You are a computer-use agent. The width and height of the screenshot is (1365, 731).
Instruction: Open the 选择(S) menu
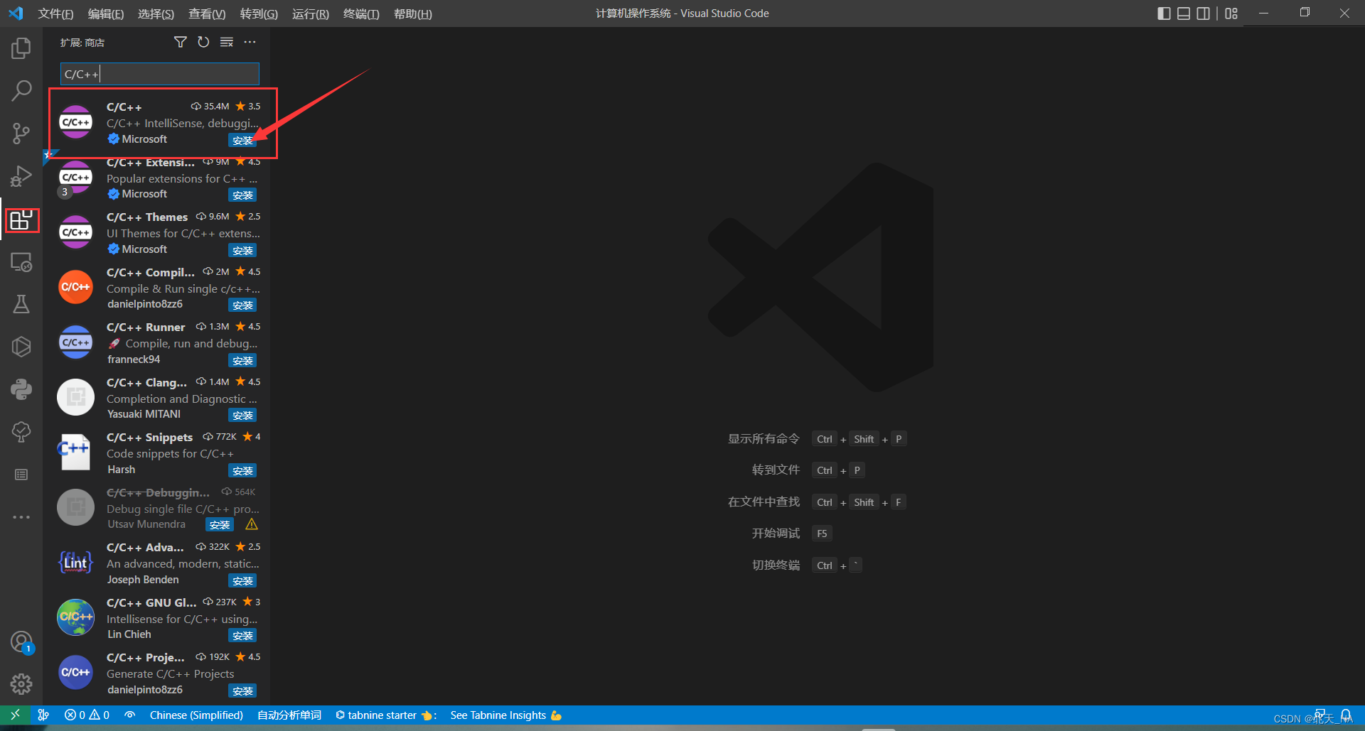[x=156, y=13]
